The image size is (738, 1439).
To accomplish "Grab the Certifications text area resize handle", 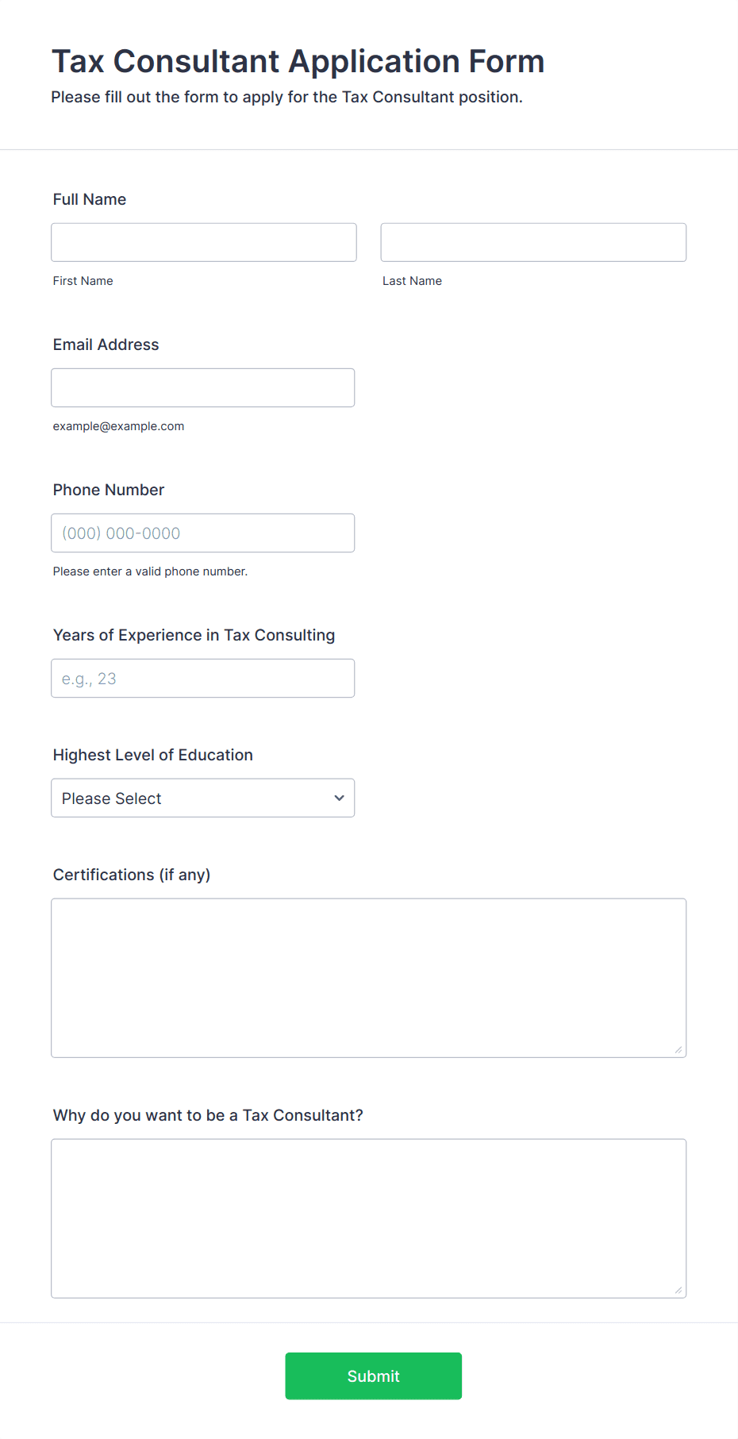I will [678, 1050].
